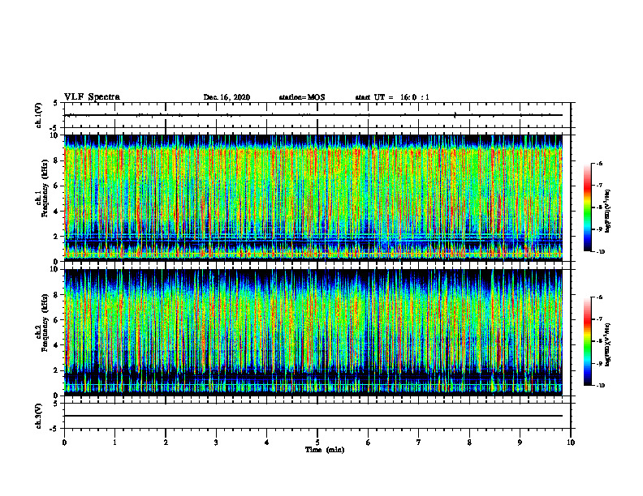Click the ch.2 spectrogram color scale bar
643x496 pixels.
(588, 341)
